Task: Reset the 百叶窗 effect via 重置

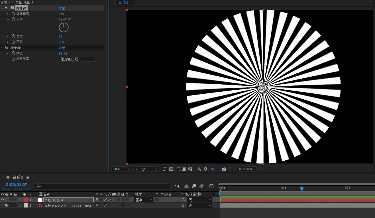Action: (62, 8)
